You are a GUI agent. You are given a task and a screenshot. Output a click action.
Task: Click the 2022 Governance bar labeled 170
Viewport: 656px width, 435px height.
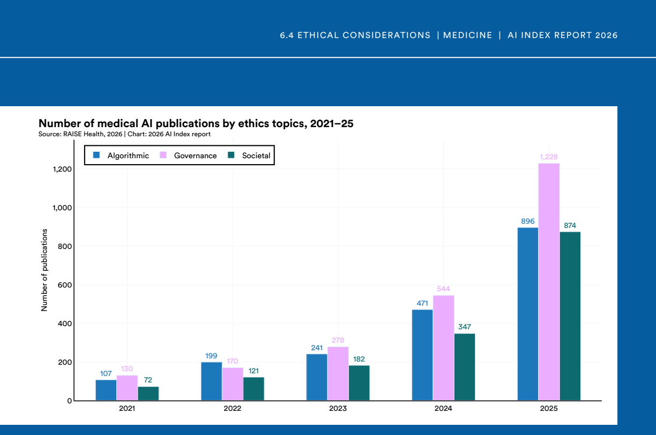233,384
